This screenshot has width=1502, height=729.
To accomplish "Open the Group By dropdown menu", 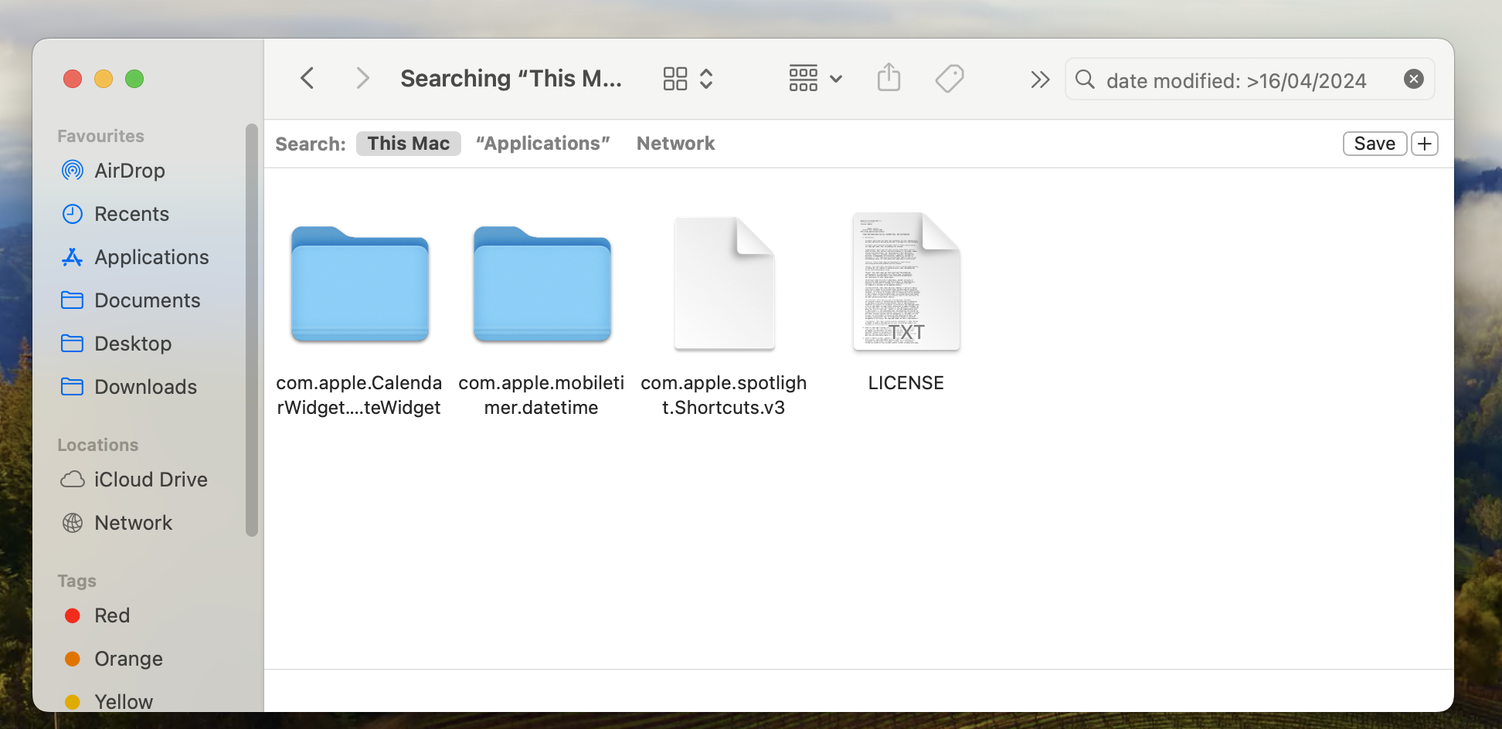I will [815, 78].
